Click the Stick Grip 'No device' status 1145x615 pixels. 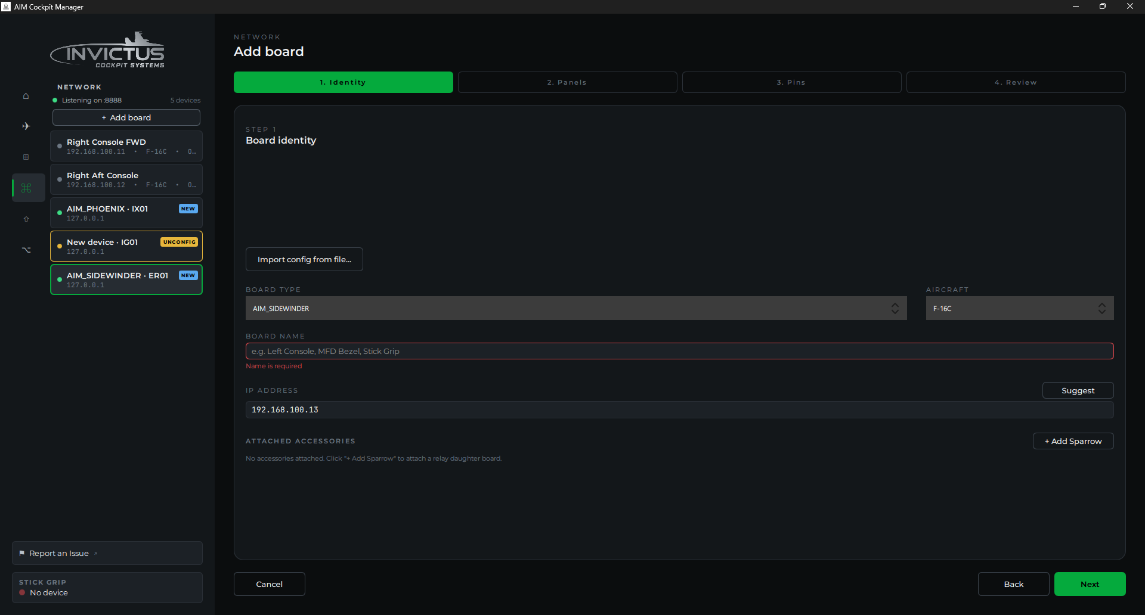coord(49,593)
